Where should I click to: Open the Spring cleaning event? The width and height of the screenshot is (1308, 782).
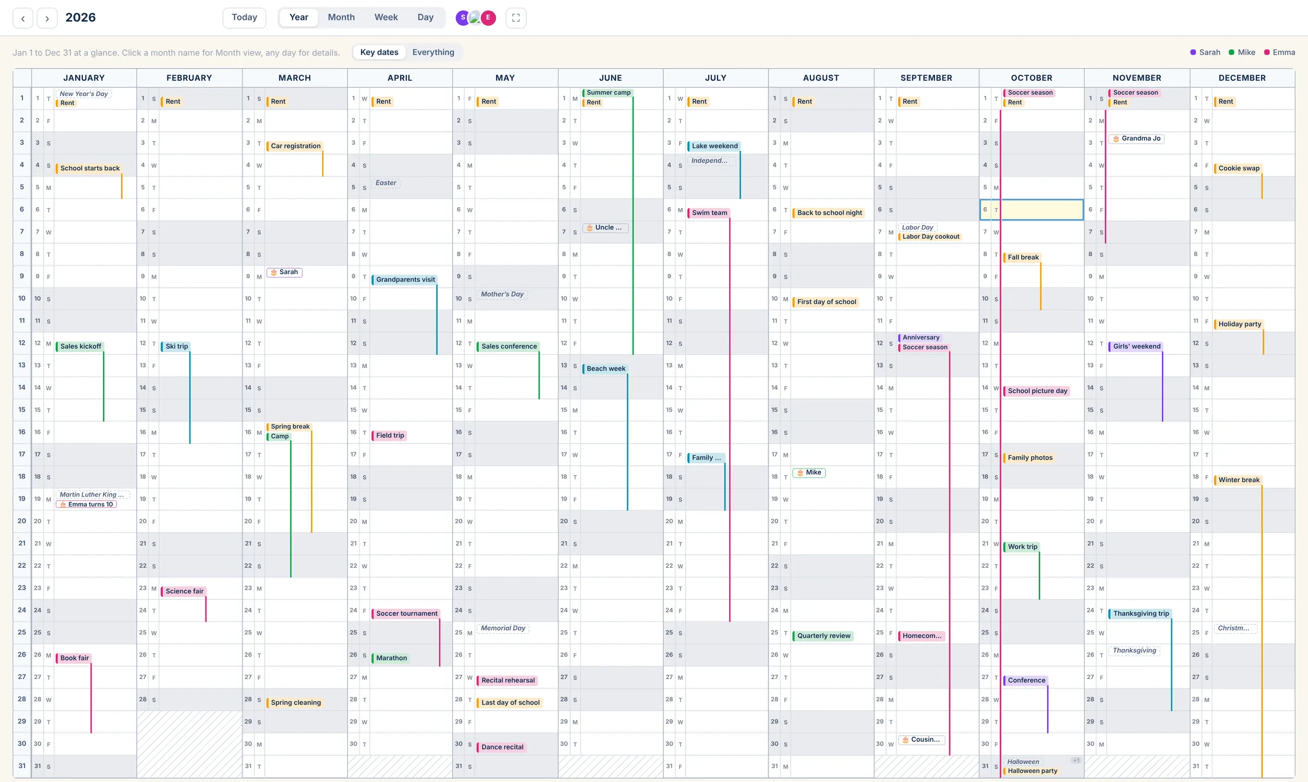point(295,702)
